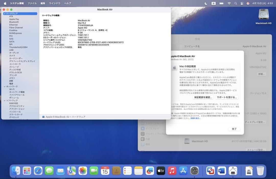Open the ウインドウ menu

(55, 3)
